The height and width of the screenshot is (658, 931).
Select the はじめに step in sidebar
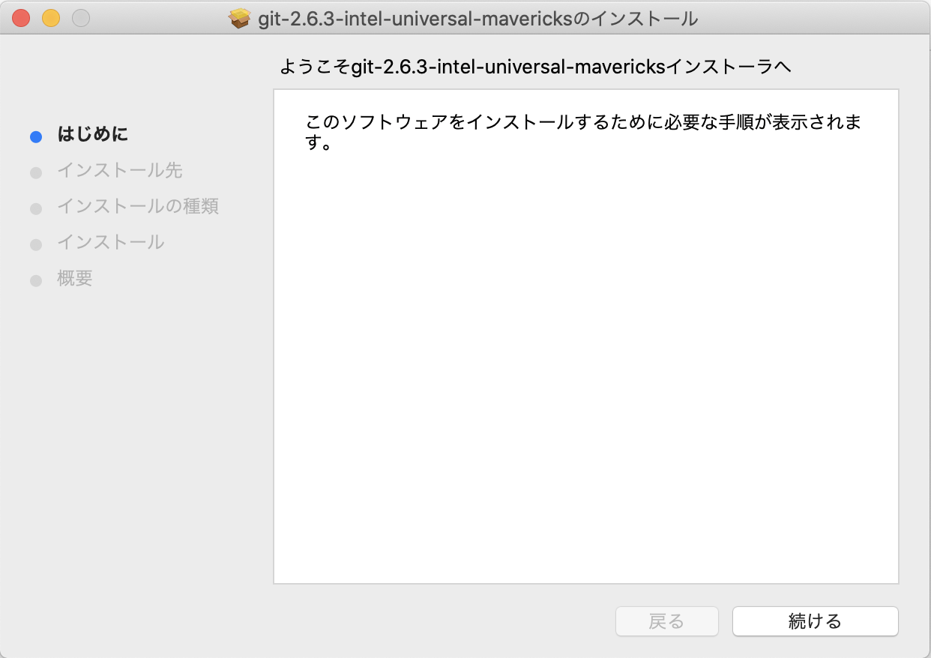tap(93, 135)
